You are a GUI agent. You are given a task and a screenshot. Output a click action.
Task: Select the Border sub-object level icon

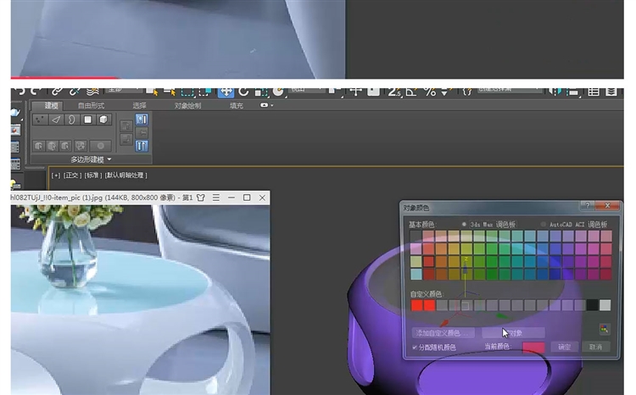tap(71, 120)
